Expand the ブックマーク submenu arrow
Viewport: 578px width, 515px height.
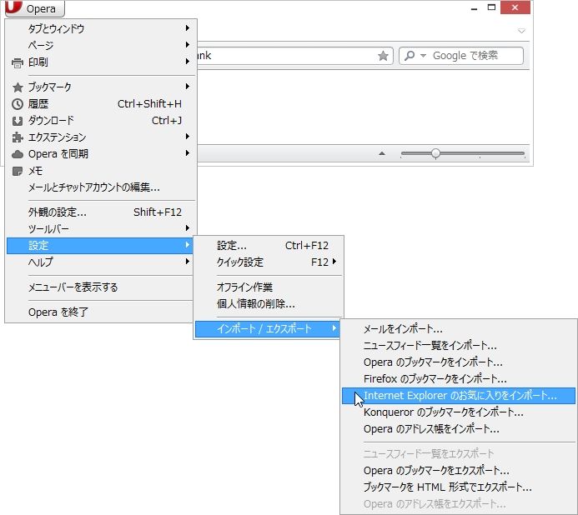(188, 86)
